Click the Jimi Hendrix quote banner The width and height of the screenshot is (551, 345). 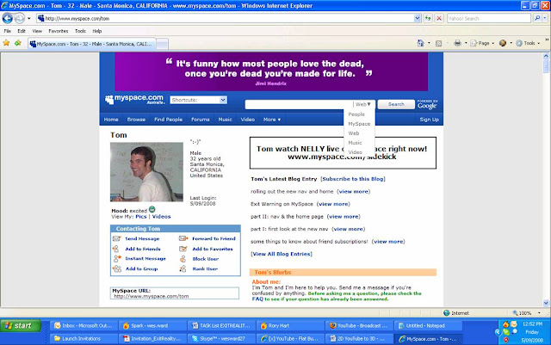(x=271, y=71)
